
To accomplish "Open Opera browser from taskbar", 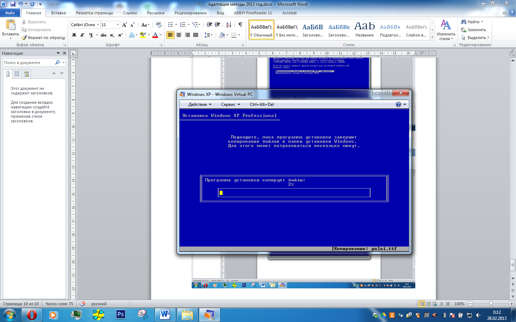I will click(x=32, y=315).
